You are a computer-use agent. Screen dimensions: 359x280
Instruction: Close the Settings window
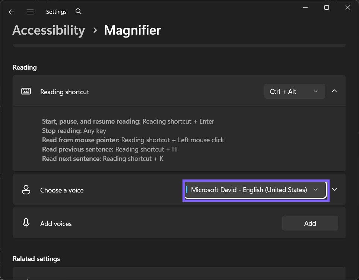click(347, 7)
